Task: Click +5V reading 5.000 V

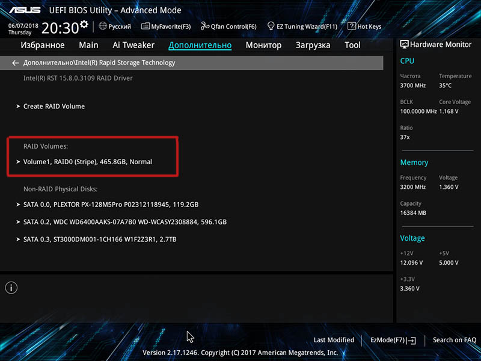Action: [x=449, y=263]
